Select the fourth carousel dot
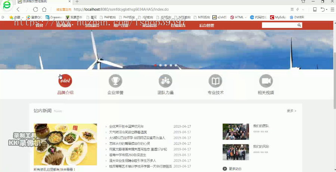336x172 pixels. click(171, 66)
